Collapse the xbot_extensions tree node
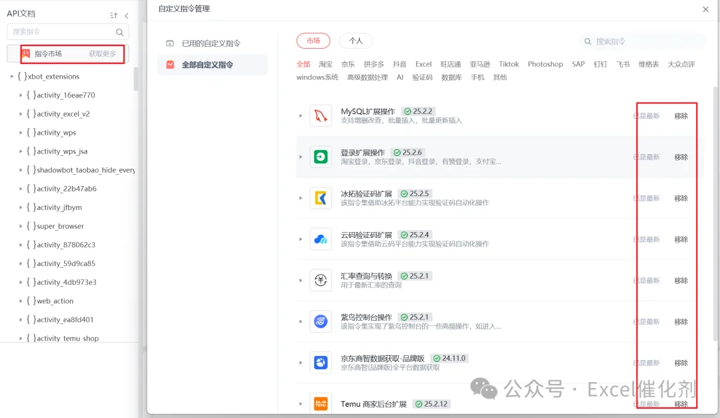The width and height of the screenshot is (720, 418). (x=11, y=77)
